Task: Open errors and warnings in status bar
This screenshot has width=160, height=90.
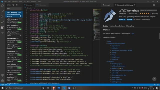Action: point(4,85)
